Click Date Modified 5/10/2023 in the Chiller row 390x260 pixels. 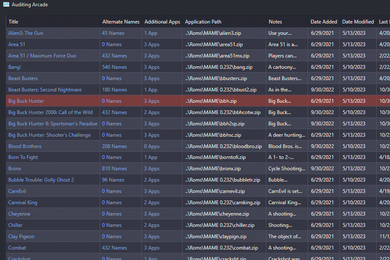[354, 225]
